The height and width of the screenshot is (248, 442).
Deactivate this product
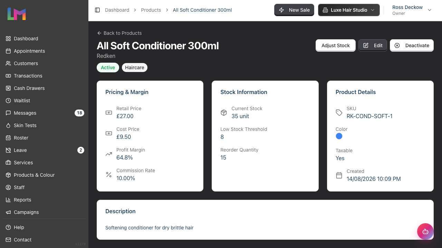[412, 45]
